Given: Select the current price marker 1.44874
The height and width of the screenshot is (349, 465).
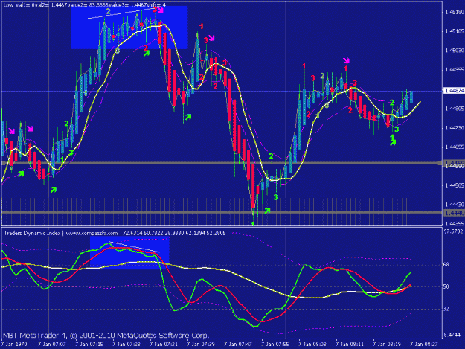Looking at the screenshot, I should [454, 91].
